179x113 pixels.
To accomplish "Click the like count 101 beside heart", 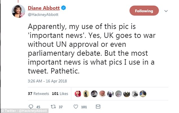I will 84,107.
